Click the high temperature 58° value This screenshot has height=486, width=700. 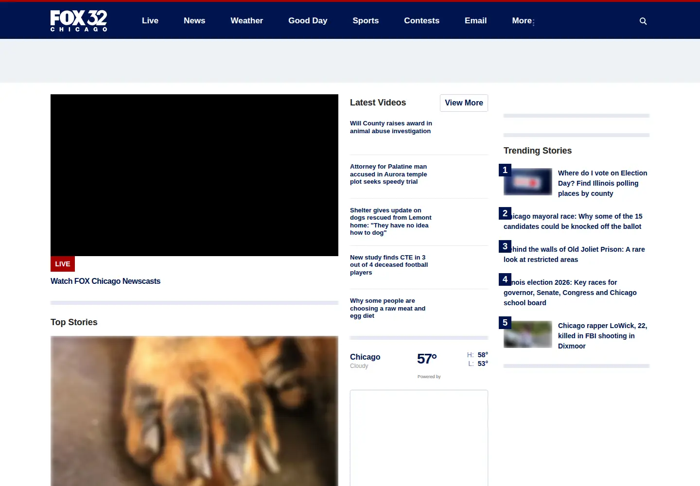click(483, 355)
